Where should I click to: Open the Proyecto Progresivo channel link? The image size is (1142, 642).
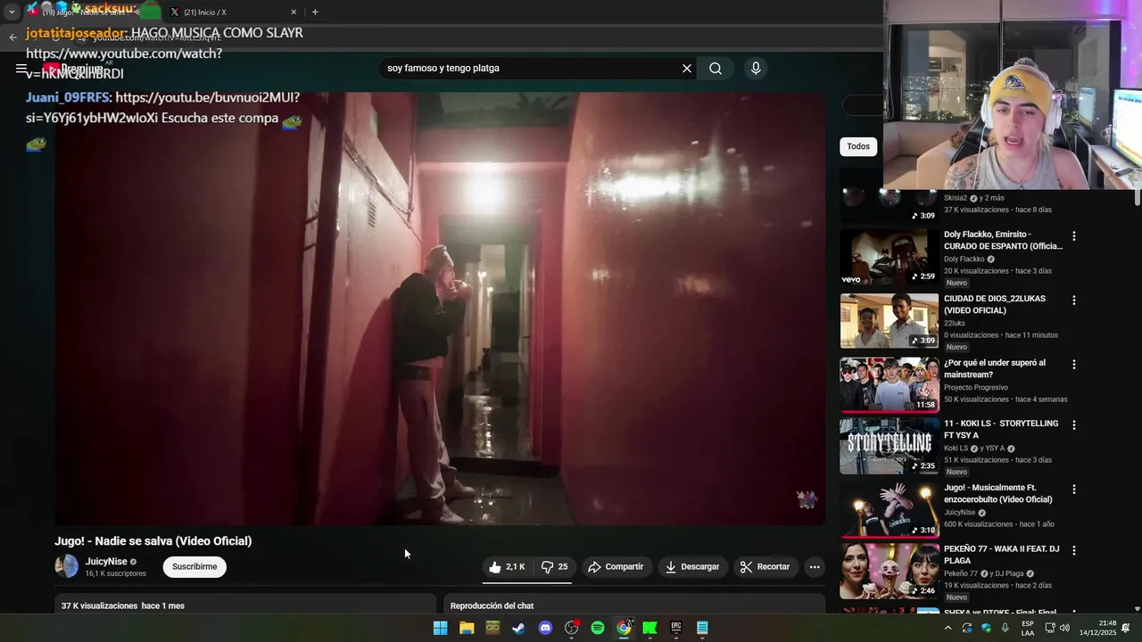coord(976,388)
